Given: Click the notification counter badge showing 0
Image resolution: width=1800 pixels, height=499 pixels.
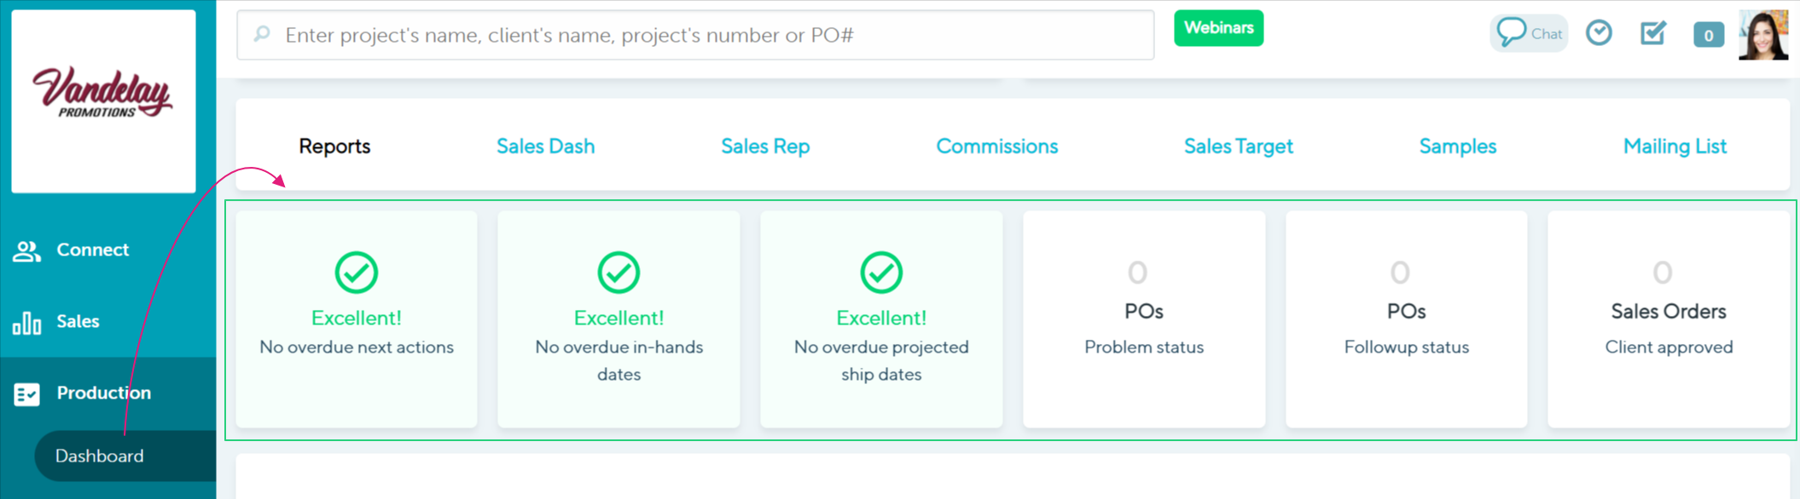Looking at the screenshot, I should (x=1708, y=35).
